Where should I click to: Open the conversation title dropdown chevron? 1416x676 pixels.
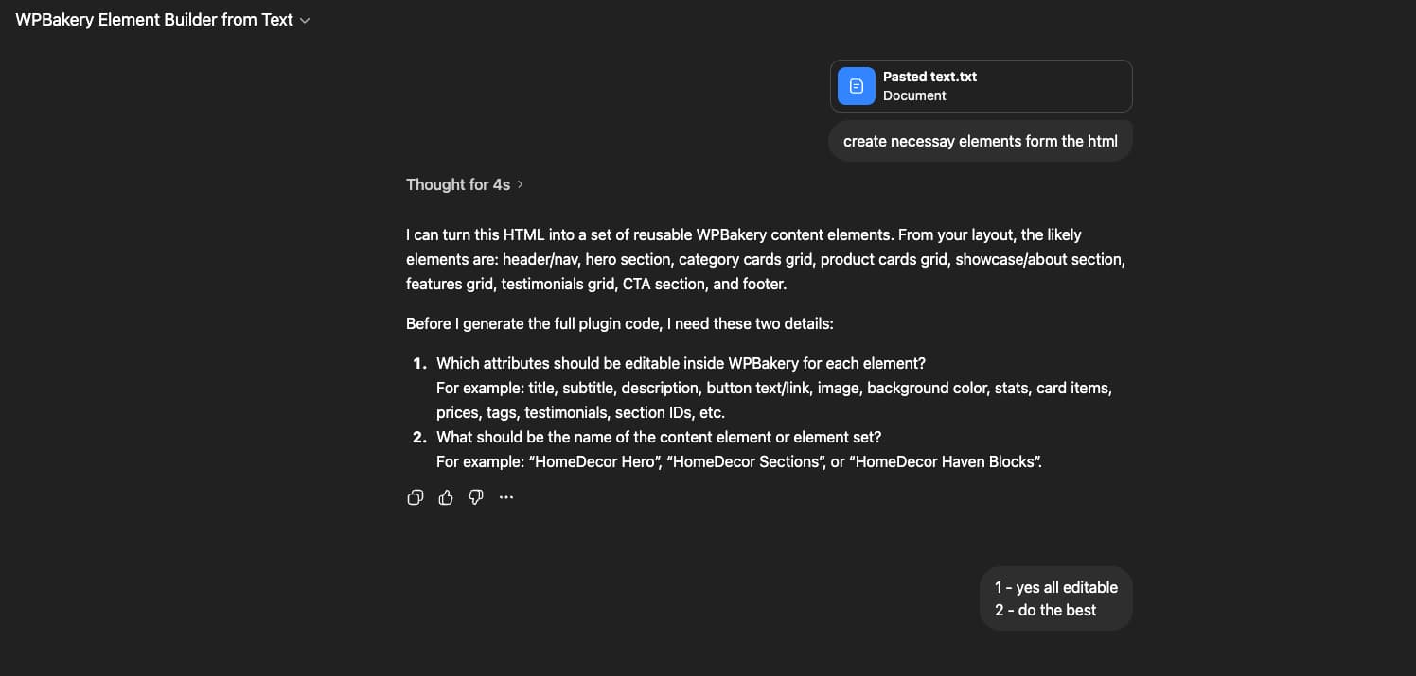coord(305,20)
